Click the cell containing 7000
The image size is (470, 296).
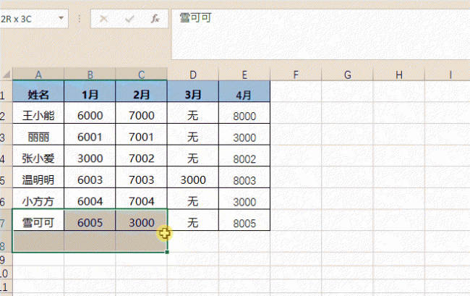pyautogui.click(x=142, y=113)
